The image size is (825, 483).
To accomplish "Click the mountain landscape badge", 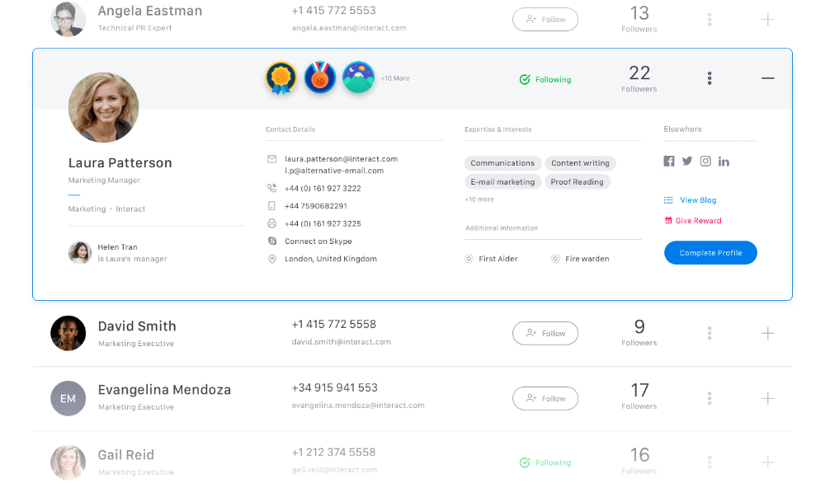I will (x=358, y=78).
